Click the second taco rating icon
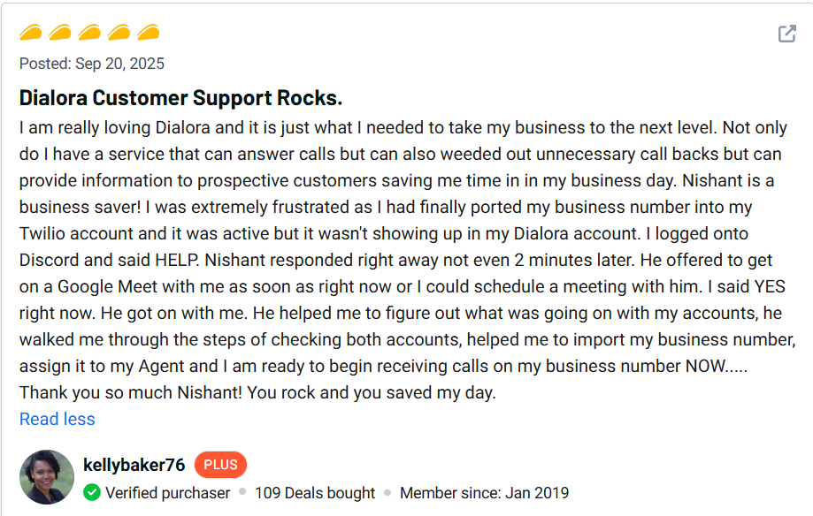This screenshot has width=813, height=516. [60, 34]
